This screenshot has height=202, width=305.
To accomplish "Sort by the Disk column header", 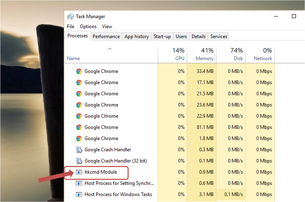I will tap(238, 59).
